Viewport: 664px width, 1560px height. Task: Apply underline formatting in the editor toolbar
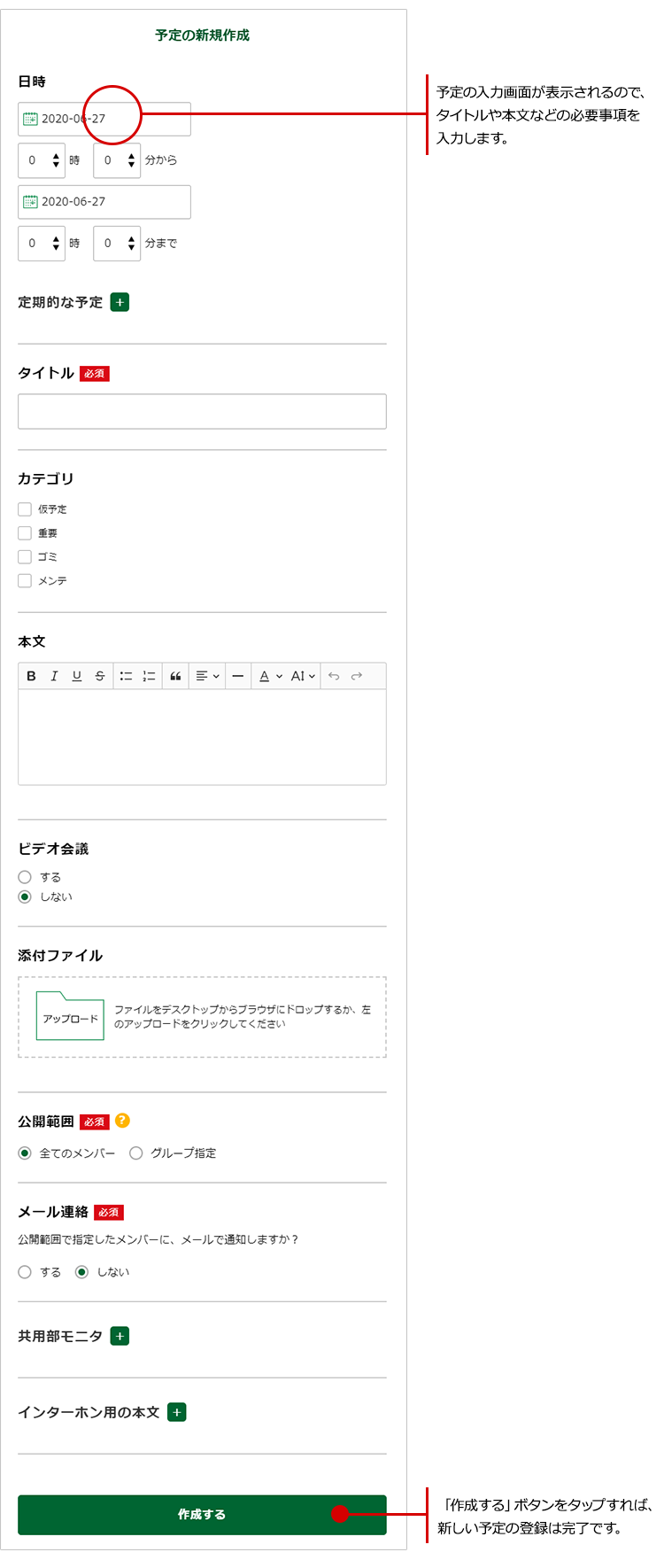point(77,676)
